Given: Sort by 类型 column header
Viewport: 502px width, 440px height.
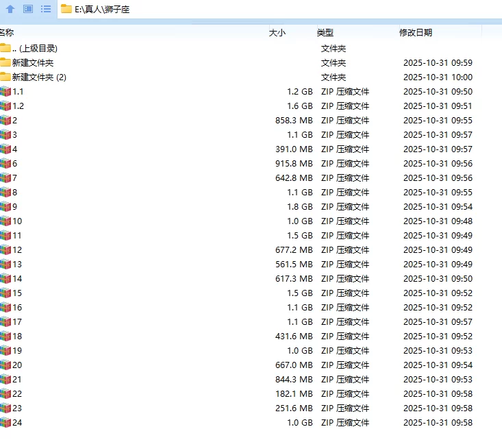Looking at the screenshot, I should [x=325, y=32].
